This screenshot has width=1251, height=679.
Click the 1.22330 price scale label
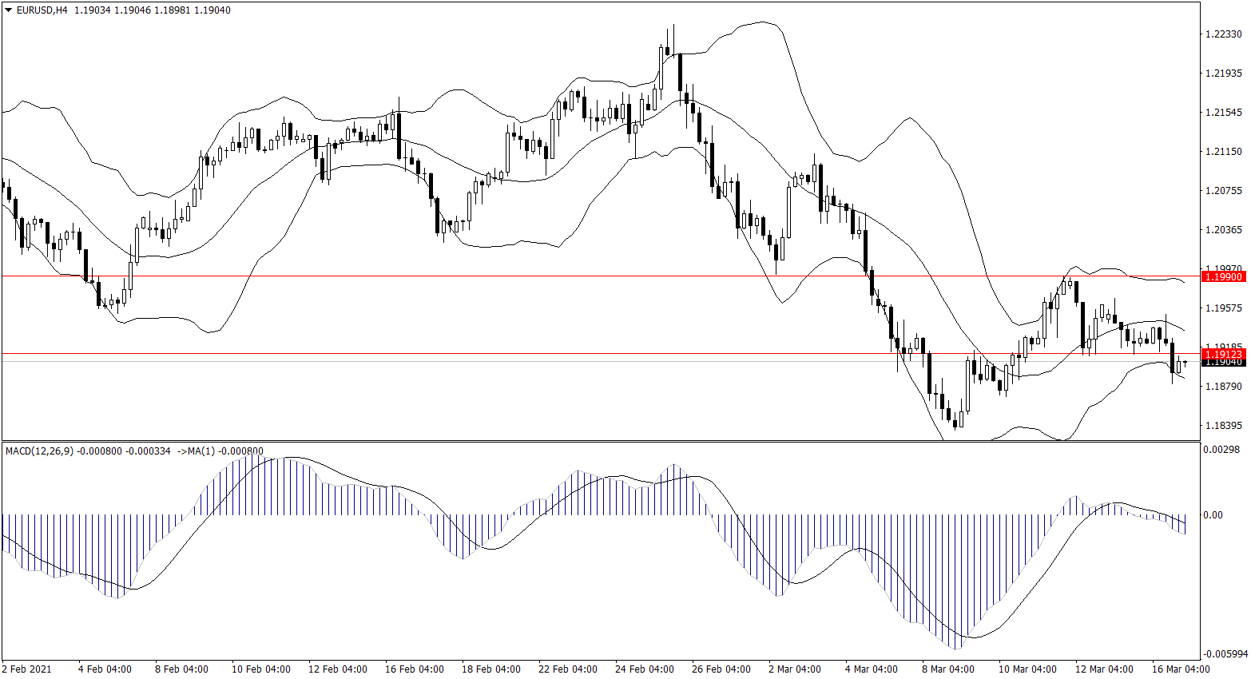pos(1222,34)
